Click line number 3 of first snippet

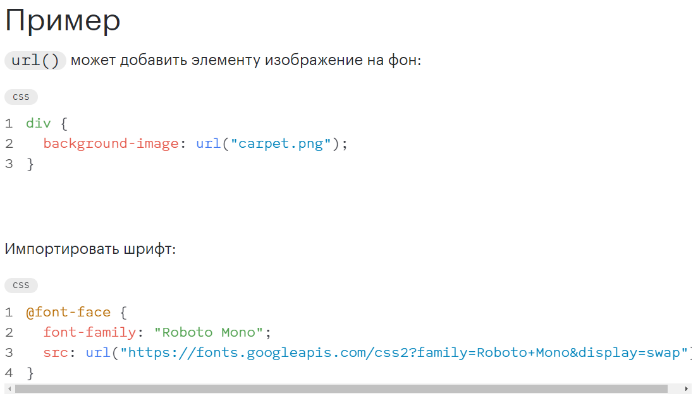pyautogui.click(x=9, y=164)
